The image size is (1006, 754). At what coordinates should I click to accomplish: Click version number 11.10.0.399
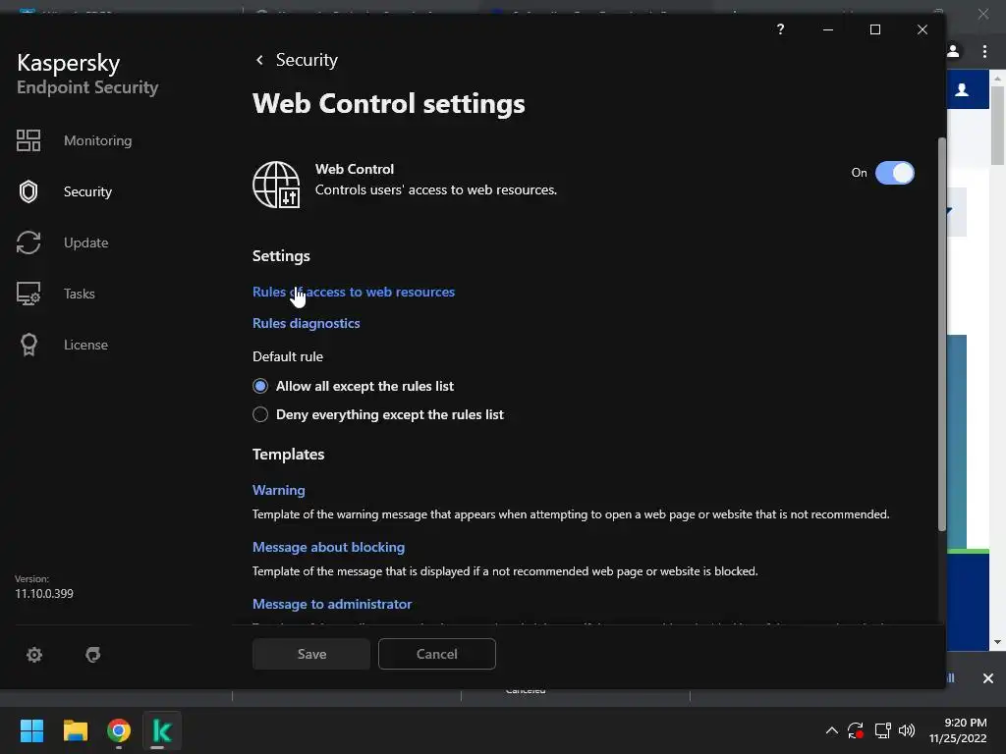(44, 594)
